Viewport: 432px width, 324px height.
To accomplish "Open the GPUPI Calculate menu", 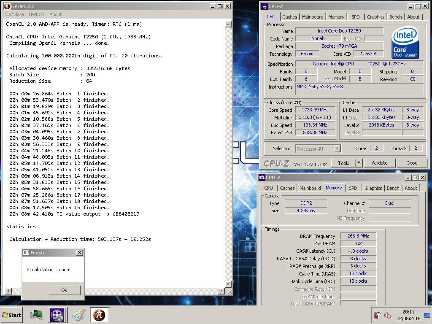I will [14, 14].
